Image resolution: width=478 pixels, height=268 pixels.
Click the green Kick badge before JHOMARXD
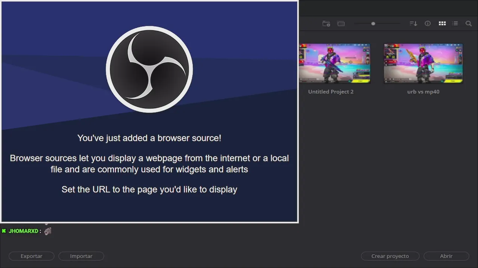(4, 231)
